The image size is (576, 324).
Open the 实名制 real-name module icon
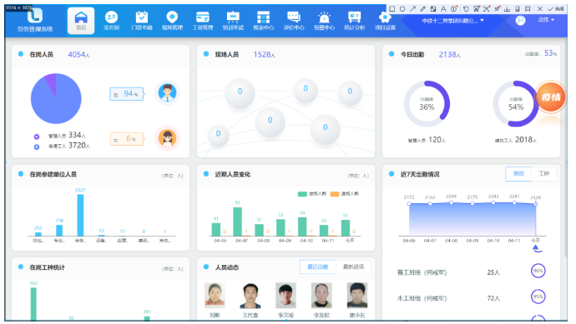click(x=111, y=21)
